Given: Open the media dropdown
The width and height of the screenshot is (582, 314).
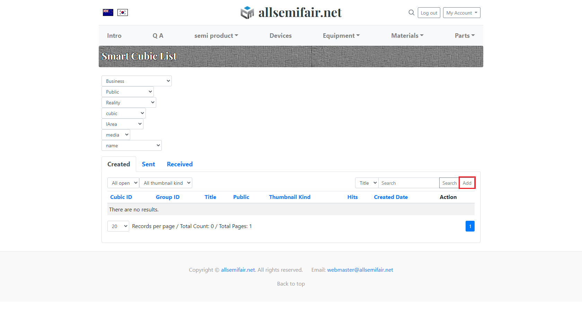Looking at the screenshot, I should (116, 135).
